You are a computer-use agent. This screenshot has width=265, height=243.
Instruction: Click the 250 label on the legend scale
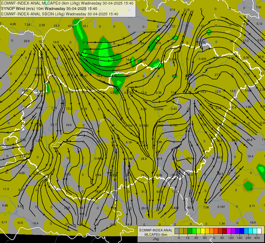point(248,238)
